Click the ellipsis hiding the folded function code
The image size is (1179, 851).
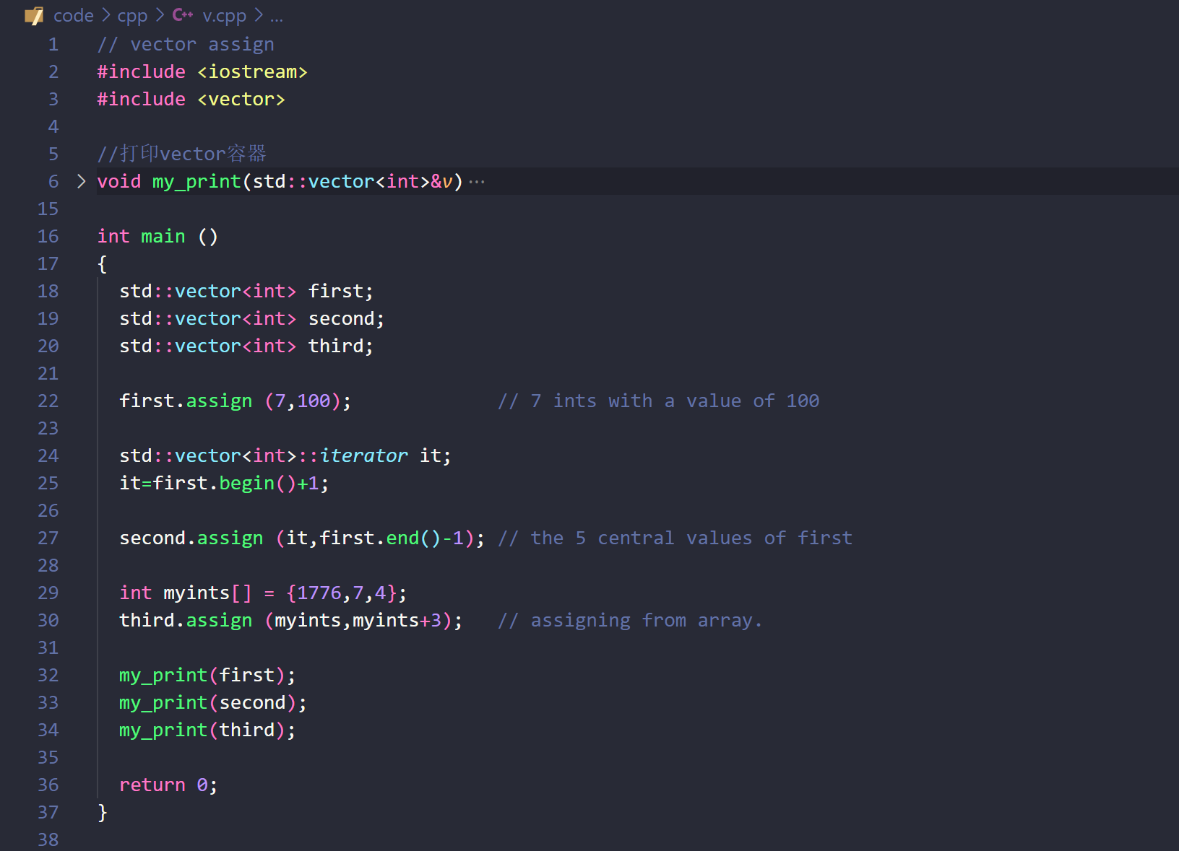(476, 181)
